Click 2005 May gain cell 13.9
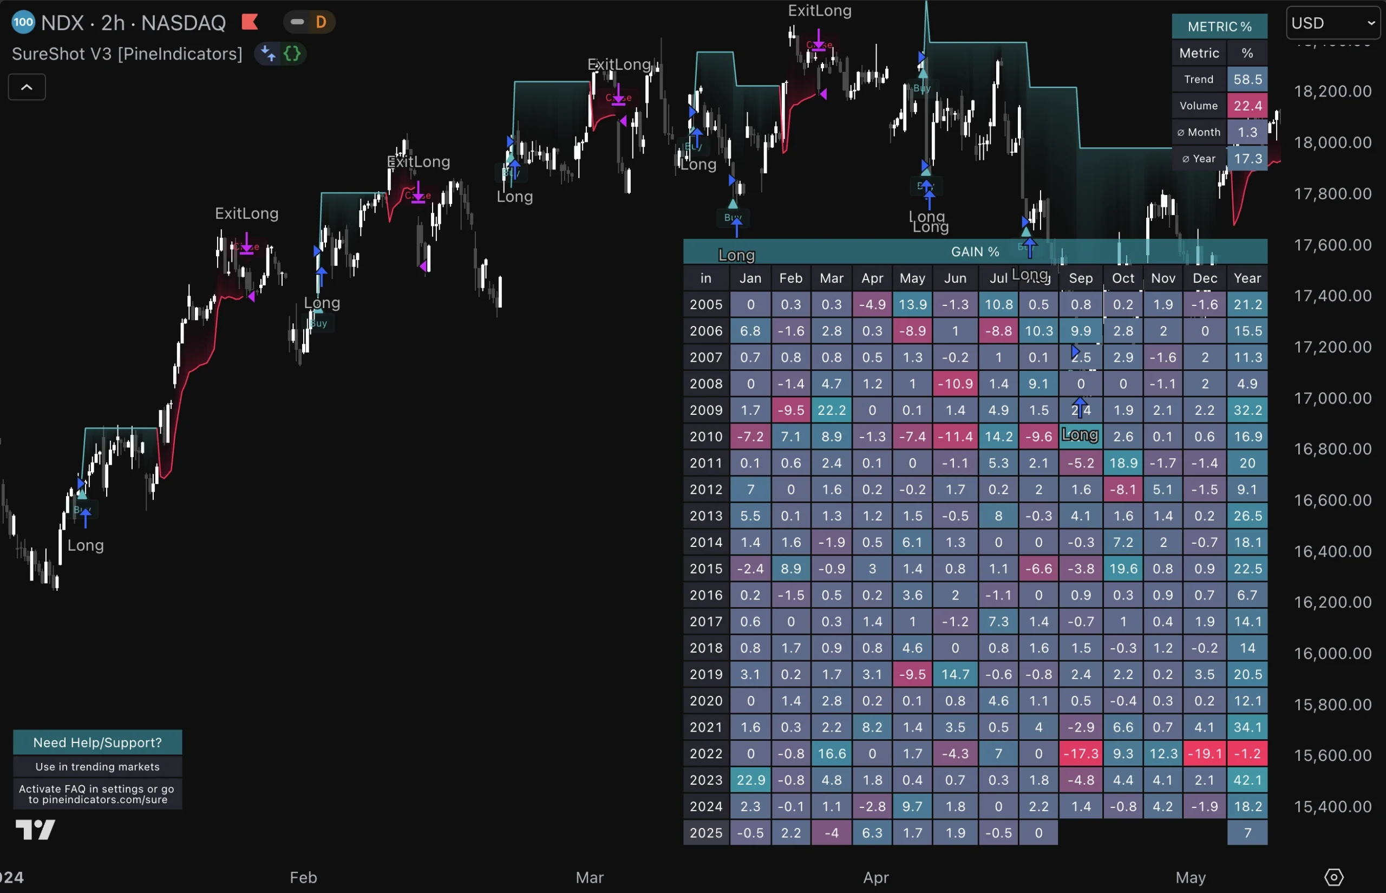Screen dimensions: 1386x893 912,304
